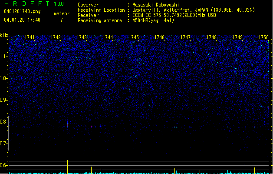Click the 1743 time marker

point(82,37)
